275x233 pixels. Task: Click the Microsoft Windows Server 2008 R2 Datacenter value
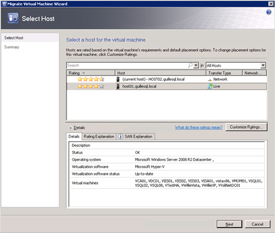[x=174, y=159]
